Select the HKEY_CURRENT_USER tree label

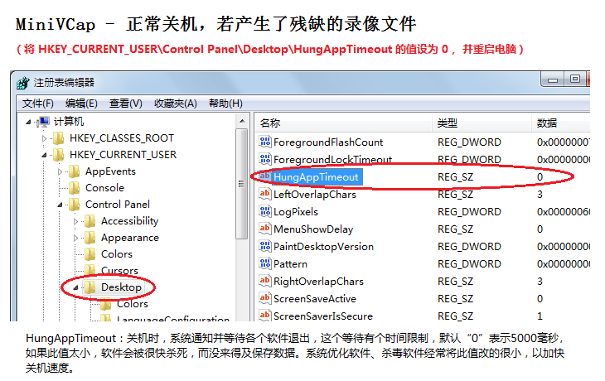(123, 155)
